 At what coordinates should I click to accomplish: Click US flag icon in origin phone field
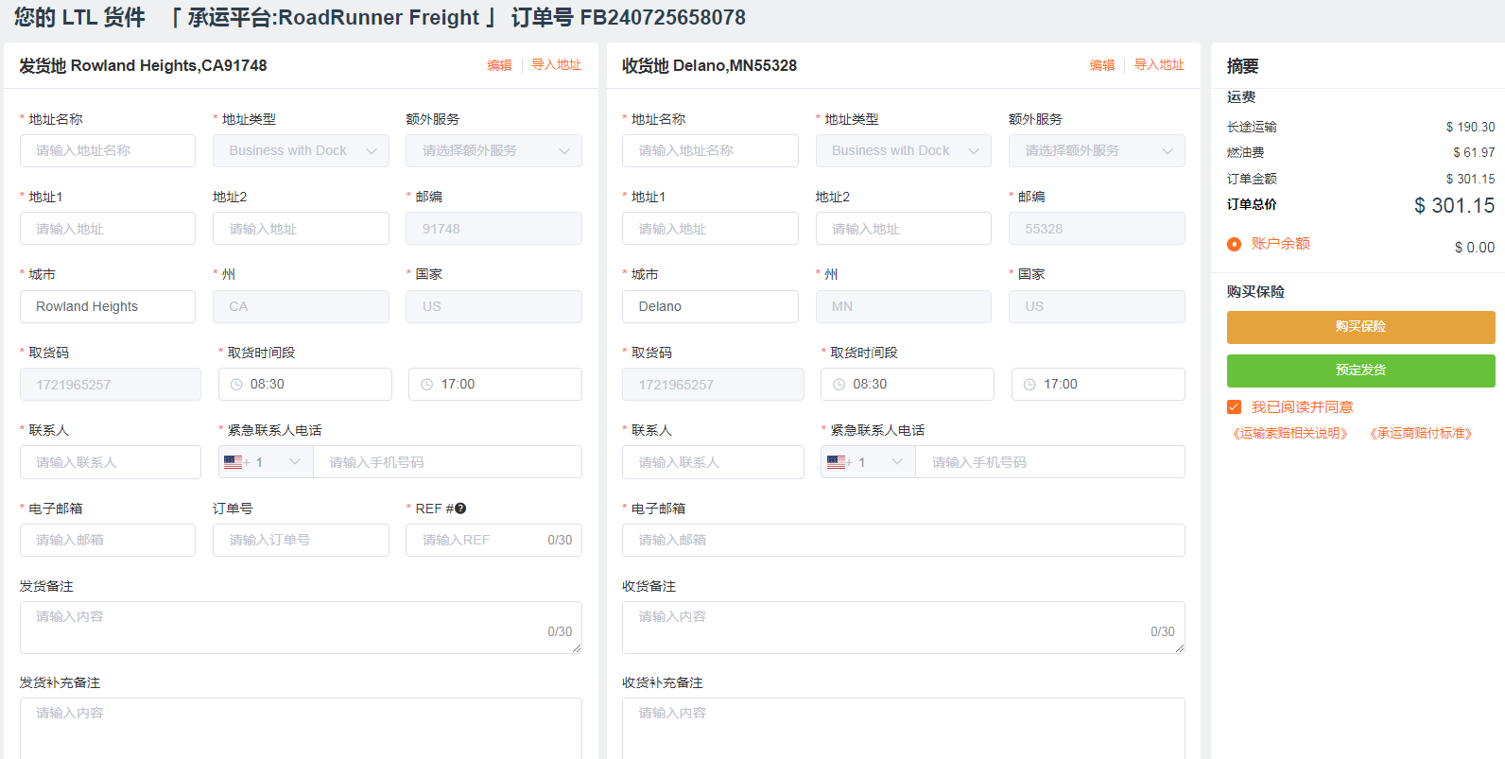point(233,462)
